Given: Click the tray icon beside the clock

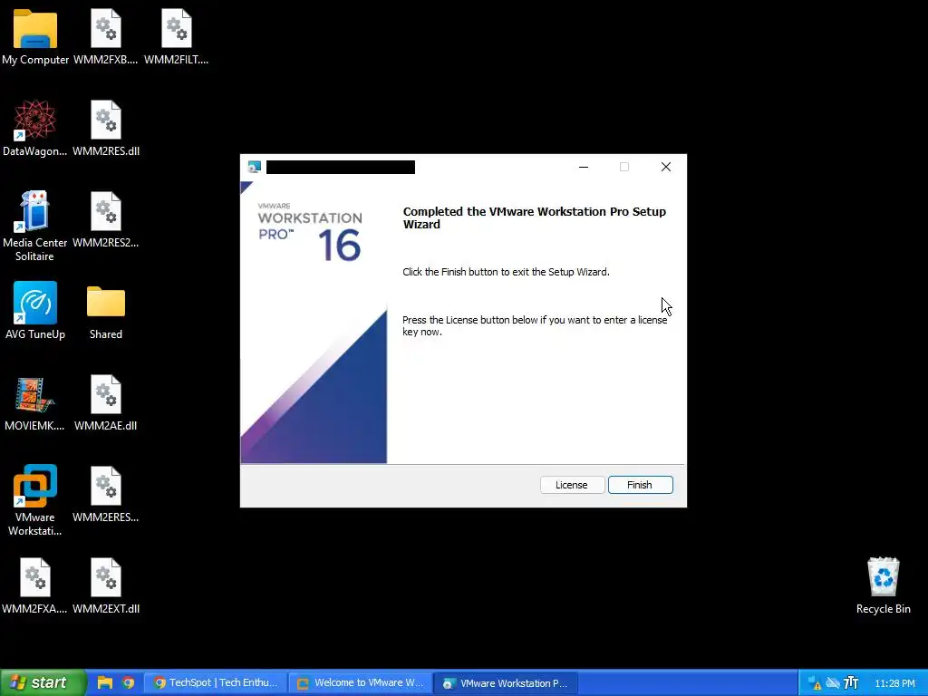Looking at the screenshot, I should coord(851,683).
